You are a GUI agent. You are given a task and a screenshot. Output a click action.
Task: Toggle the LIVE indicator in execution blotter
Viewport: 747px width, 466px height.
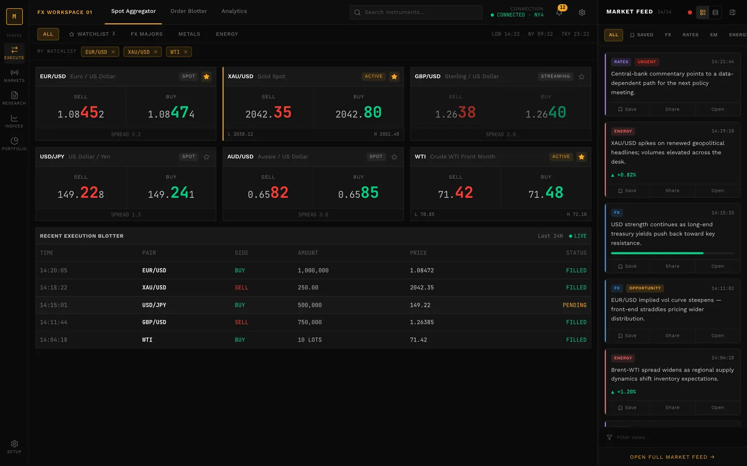[x=578, y=236]
